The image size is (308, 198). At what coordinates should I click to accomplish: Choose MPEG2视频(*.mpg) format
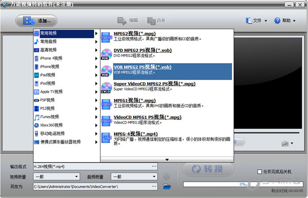point(166,37)
